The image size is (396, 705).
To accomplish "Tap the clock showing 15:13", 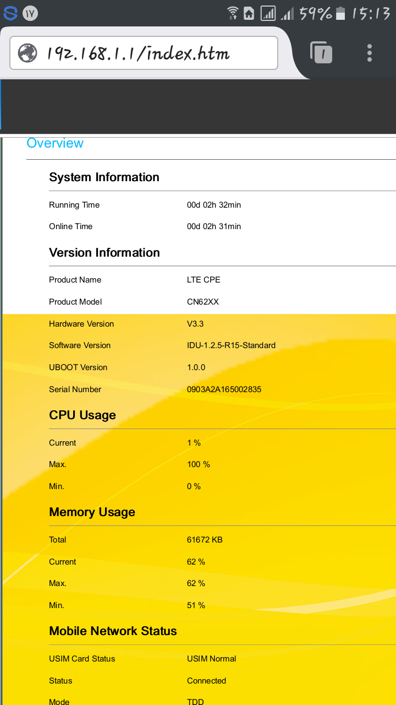I will click(x=371, y=13).
